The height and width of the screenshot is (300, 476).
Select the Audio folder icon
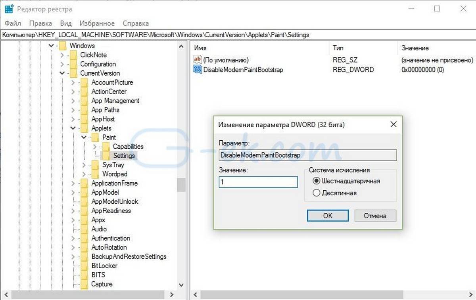pyautogui.click(x=84, y=229)
